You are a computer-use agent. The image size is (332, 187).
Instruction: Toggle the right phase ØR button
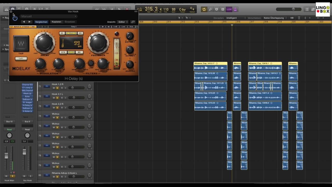80,33
